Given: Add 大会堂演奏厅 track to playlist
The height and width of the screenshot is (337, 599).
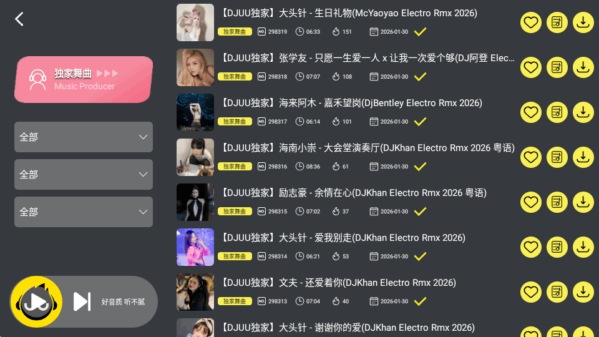Looking at the screenshot, I should click(557, 157).
